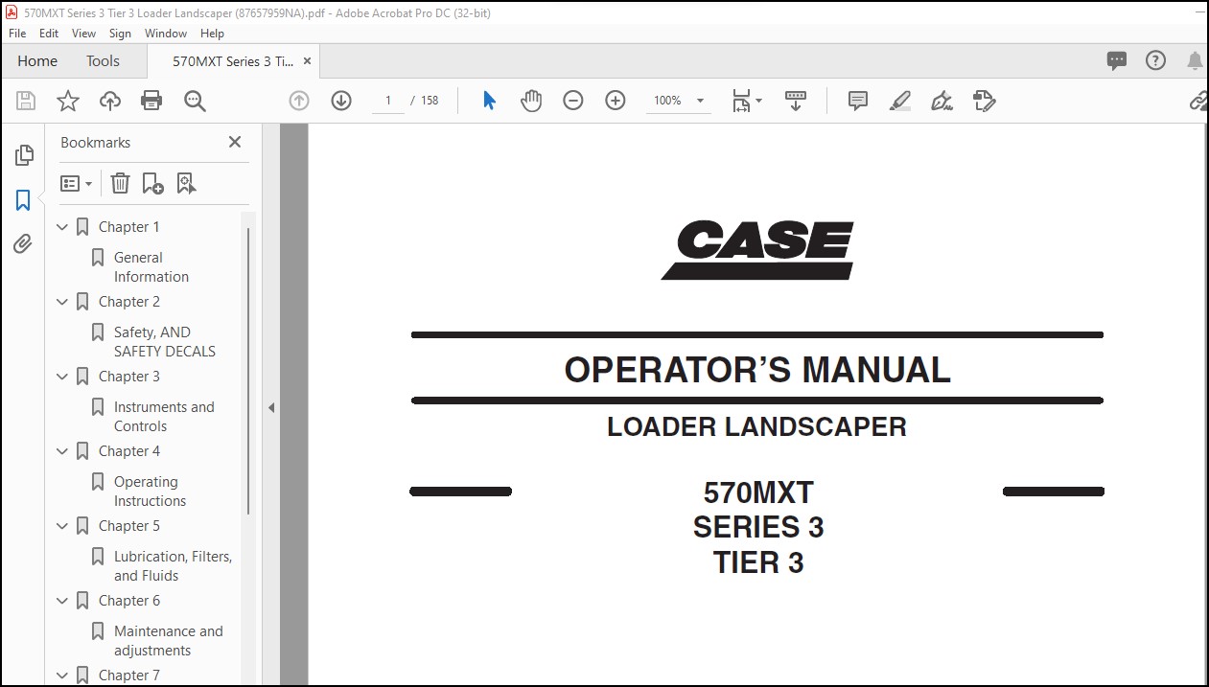This screenshot has width=1209, height=687.
Task: Click the bookmarks panel vertical scrollbar
Action: click(248, 371)
